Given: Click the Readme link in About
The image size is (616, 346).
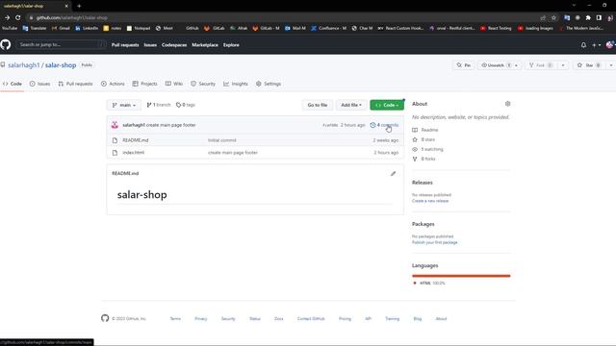Looking at the screenshot, I should tap(429, 130).
